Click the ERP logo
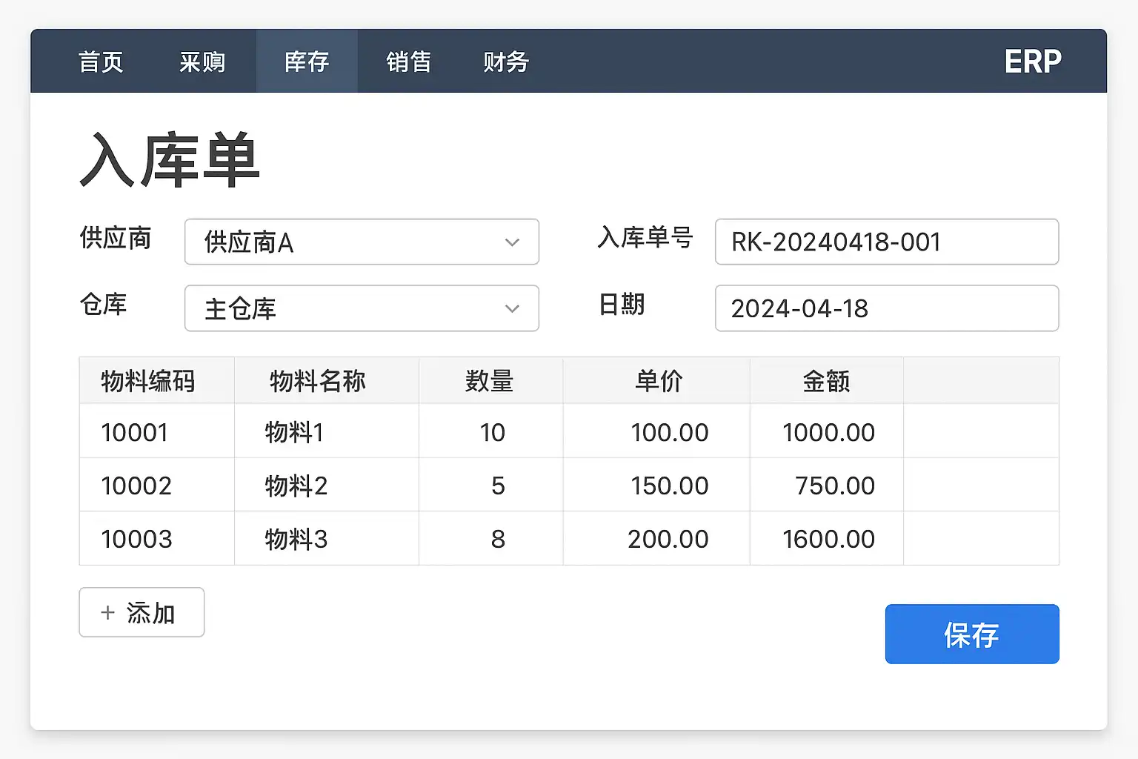Screen dimensions: 1138x759 click(x=1032, y=62)
